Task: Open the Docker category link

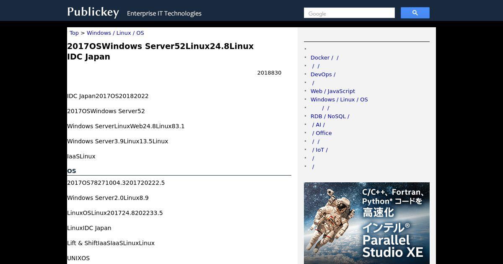Action: [324, 58]
